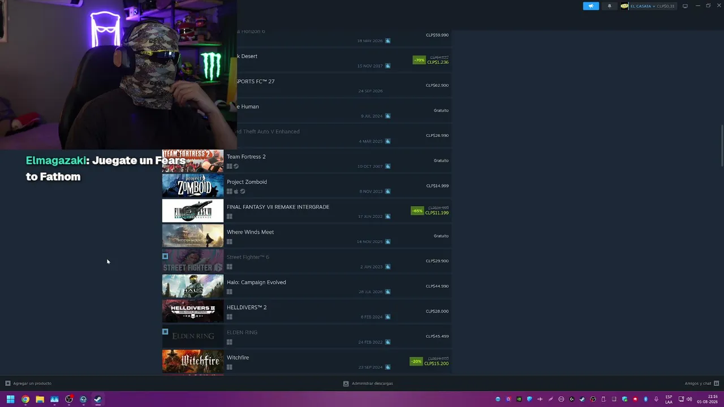Select the Project Zomboid title
Image resolution: width=724 pixels, height=407 pixels.
[x=247, y=182]
